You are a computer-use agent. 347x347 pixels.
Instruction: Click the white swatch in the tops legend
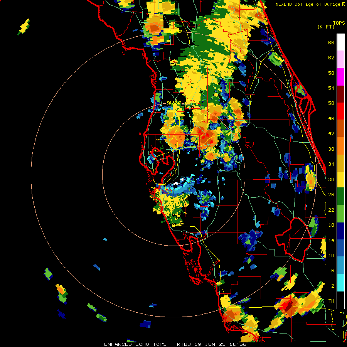[x=340, y=42]
